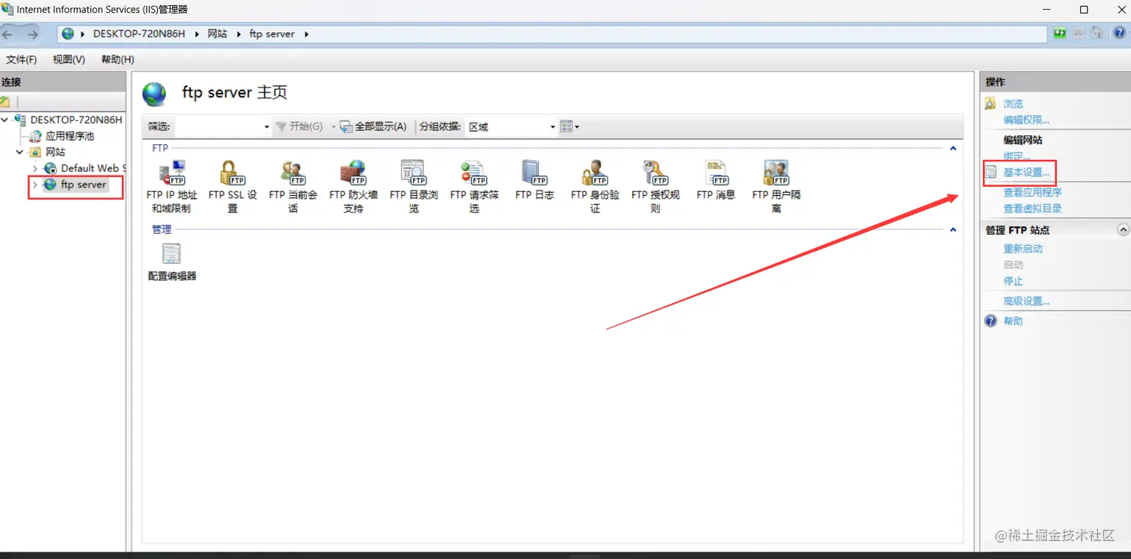Click 查看虚拟目录 link
Screen dimensions: 1131x559
click(x=1032, y=209)
